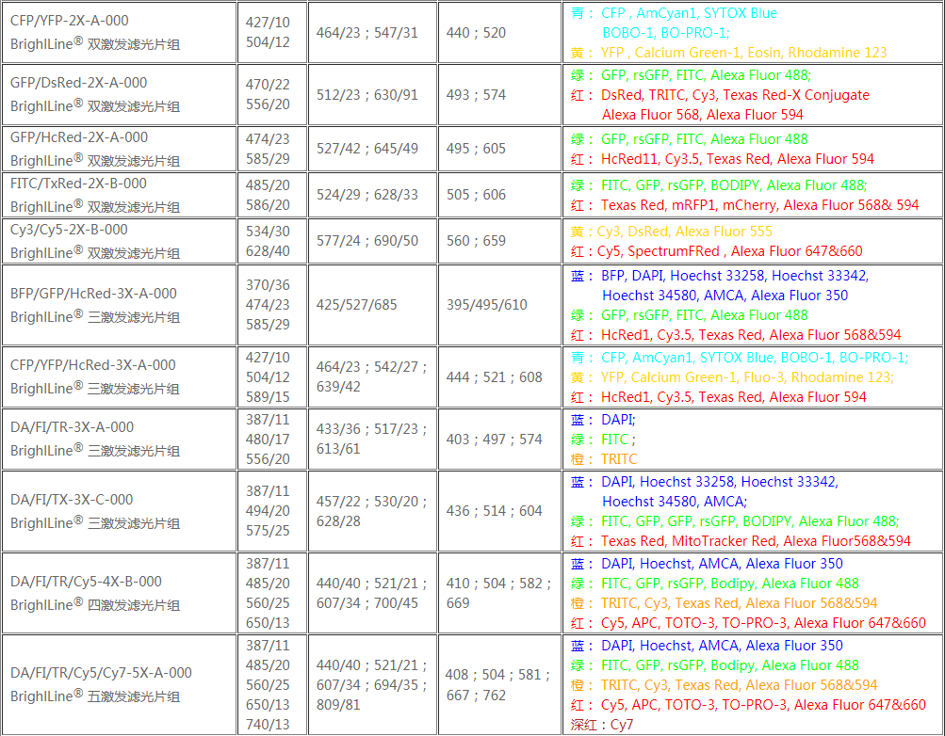Select the FITC/TxRed-2X-B-000 product name
The image size is (945, 736).
point(78,184)
